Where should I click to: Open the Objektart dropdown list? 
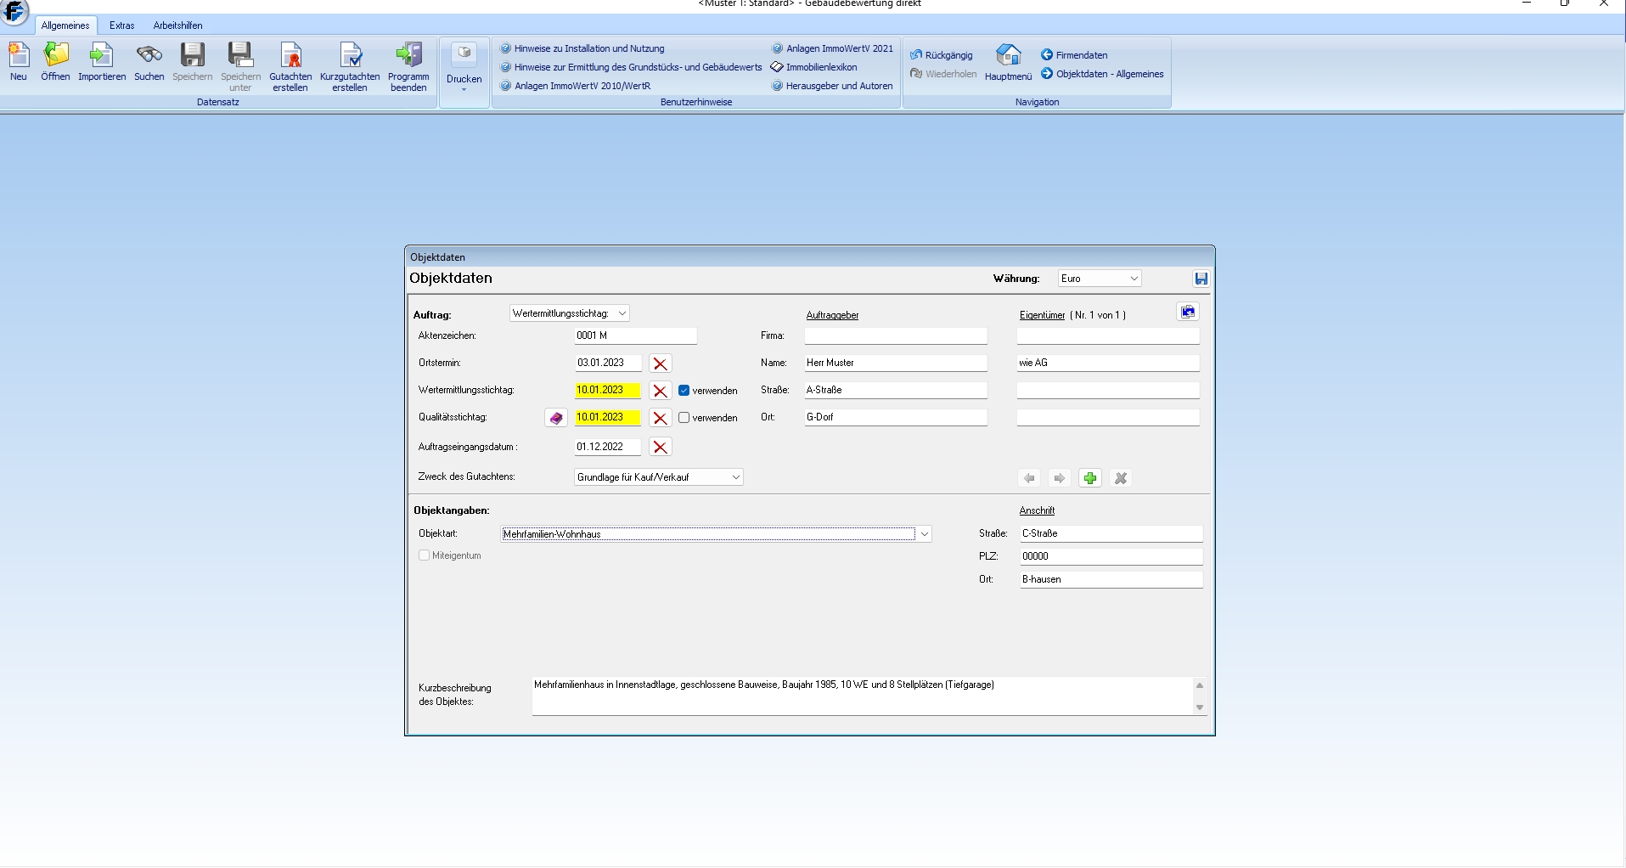pyautogui.click(x=924, y=534)
